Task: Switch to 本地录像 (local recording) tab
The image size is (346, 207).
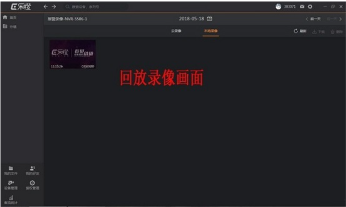Action: (x=210, y=31)
